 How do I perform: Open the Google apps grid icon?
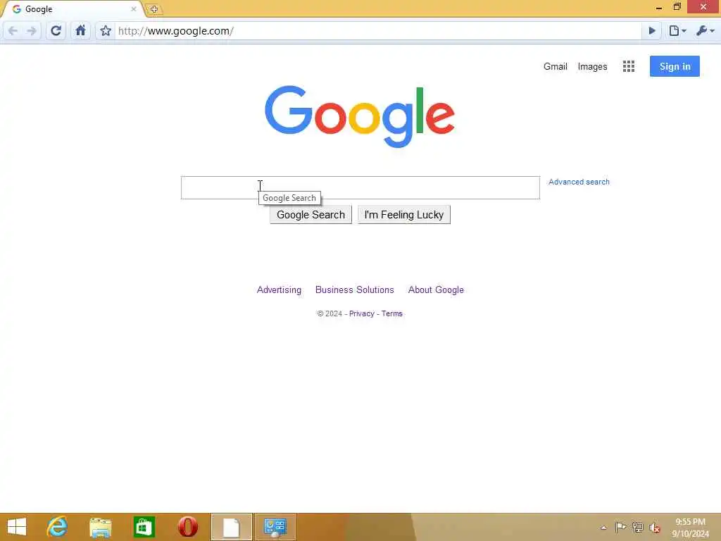pyautogui.click(x=629, y=66)
